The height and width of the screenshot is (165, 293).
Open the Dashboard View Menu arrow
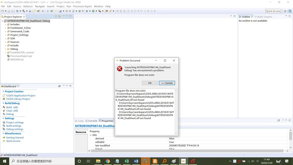(x=64, y=86)
